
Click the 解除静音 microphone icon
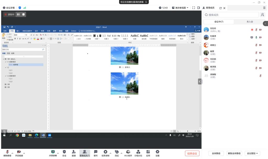pos(7,152)
